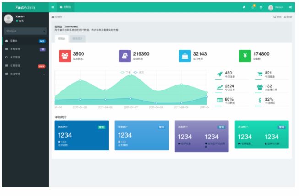
Task: Click the 80% statistic value
Action: point(229,99)
